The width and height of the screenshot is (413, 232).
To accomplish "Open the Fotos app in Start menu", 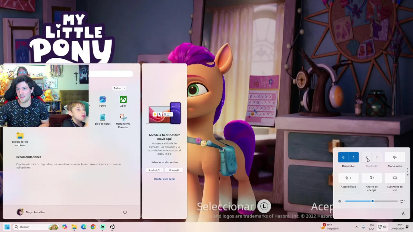I will (103, 101).
